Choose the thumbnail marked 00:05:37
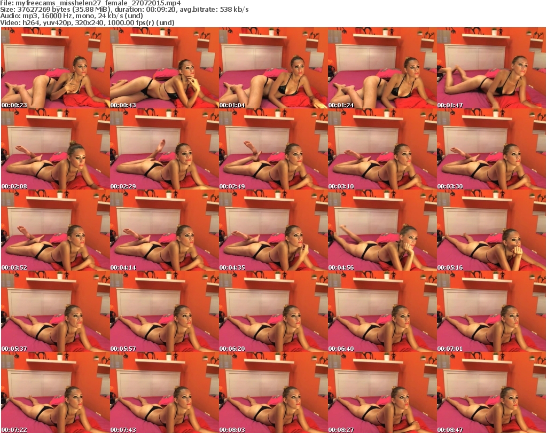The height and width of the screenshot is (433, 547). (55, 311)
